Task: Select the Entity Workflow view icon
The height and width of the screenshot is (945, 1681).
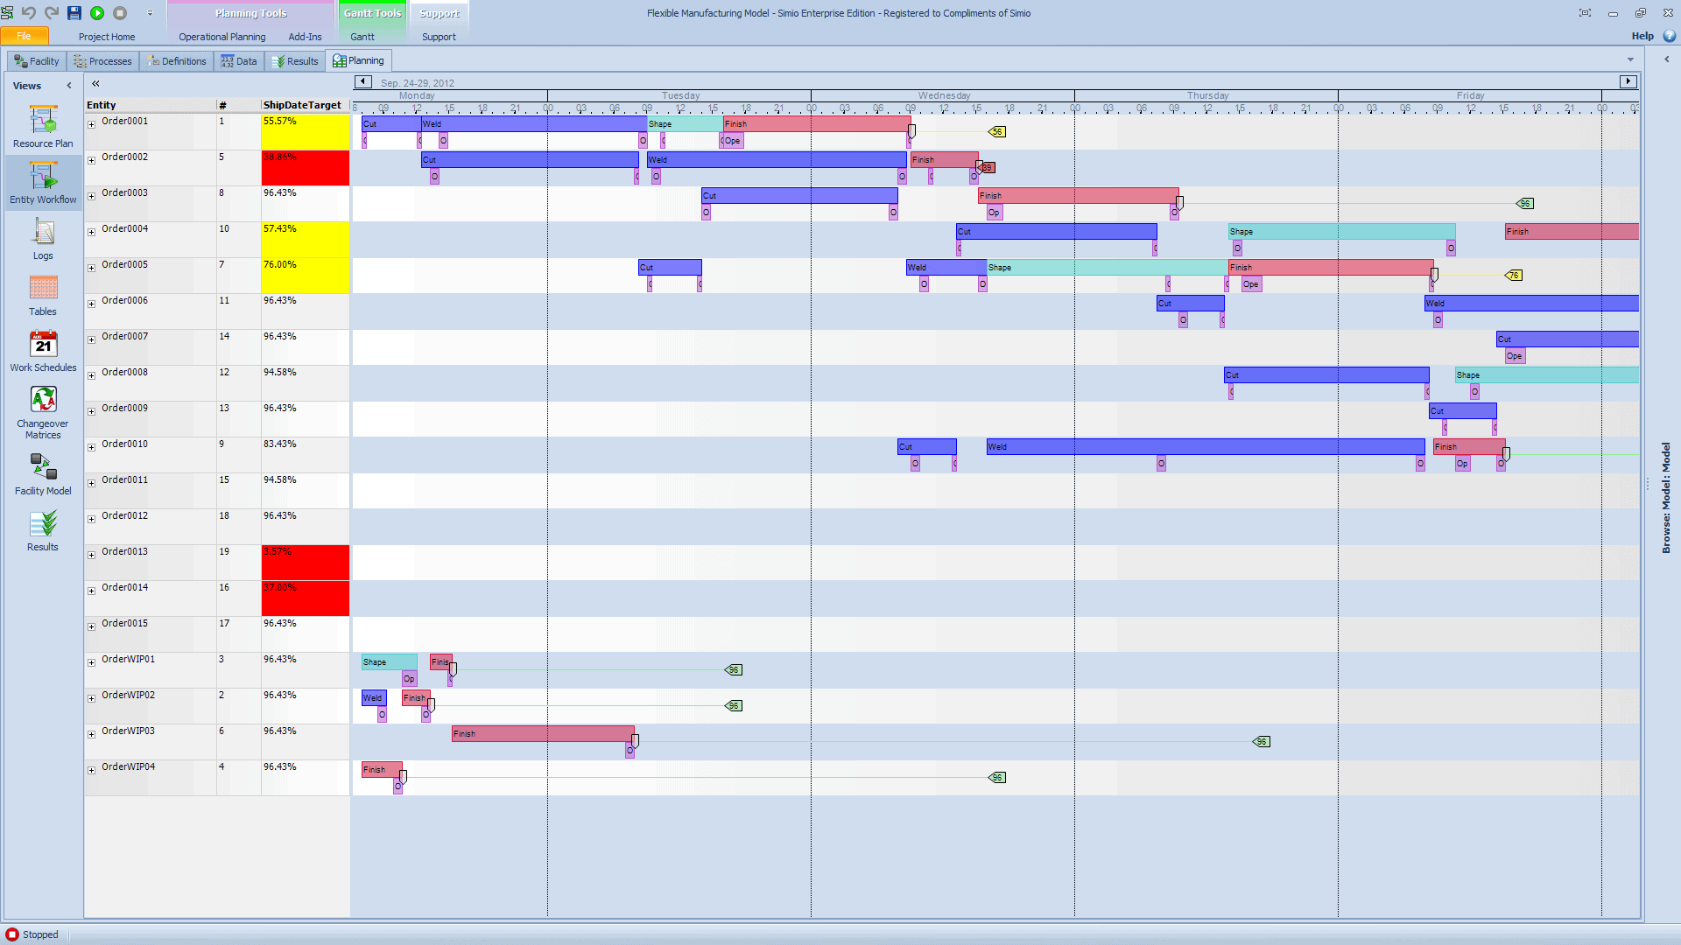Action: (x=43, y=182)
